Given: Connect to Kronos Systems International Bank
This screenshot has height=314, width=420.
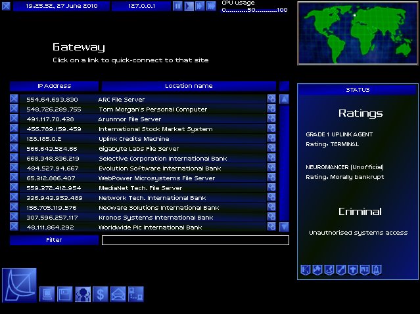Looking at the screenshot, I should tap(143, 218).
